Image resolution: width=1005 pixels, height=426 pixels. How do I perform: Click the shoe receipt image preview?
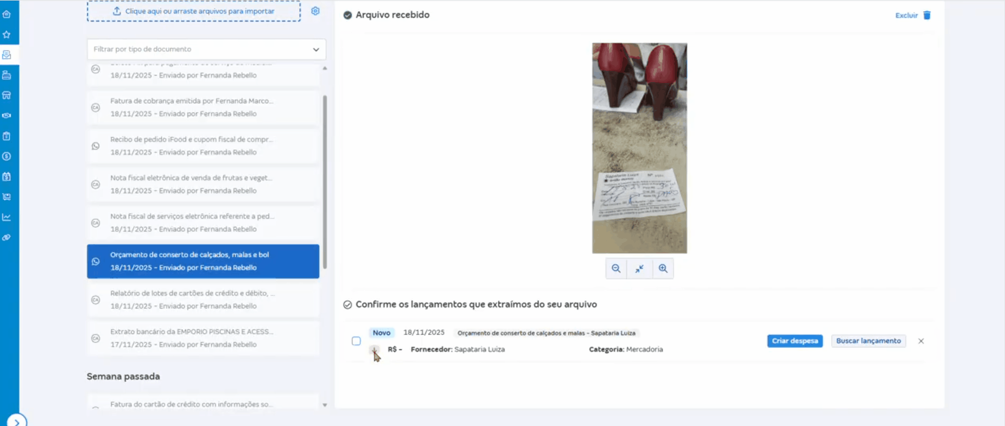(x=639, y=148)
